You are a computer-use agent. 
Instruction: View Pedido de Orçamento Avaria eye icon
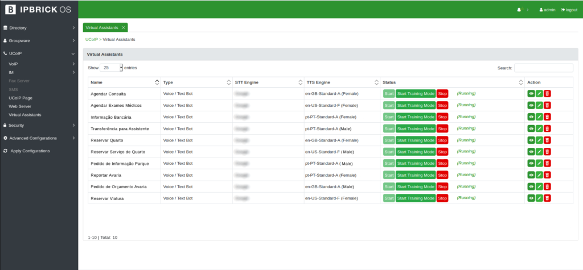(x=531, y=186)
